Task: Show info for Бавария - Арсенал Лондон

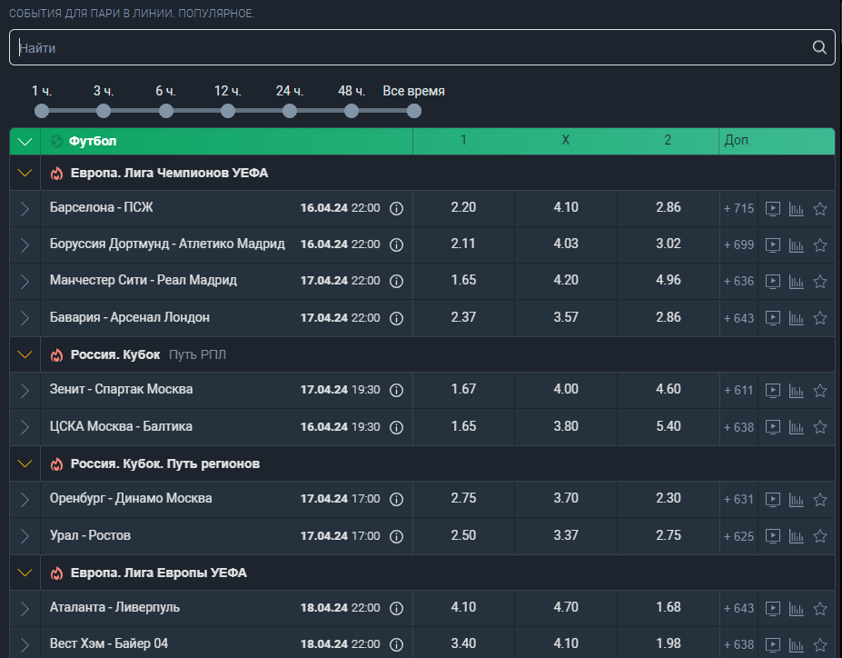Action: [396, 318]
